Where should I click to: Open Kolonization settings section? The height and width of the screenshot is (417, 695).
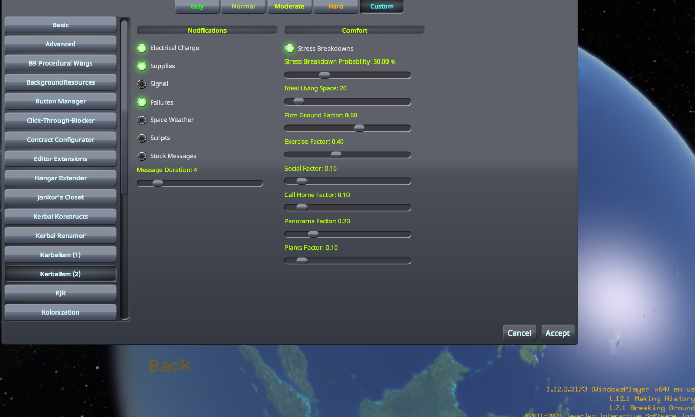60,312
